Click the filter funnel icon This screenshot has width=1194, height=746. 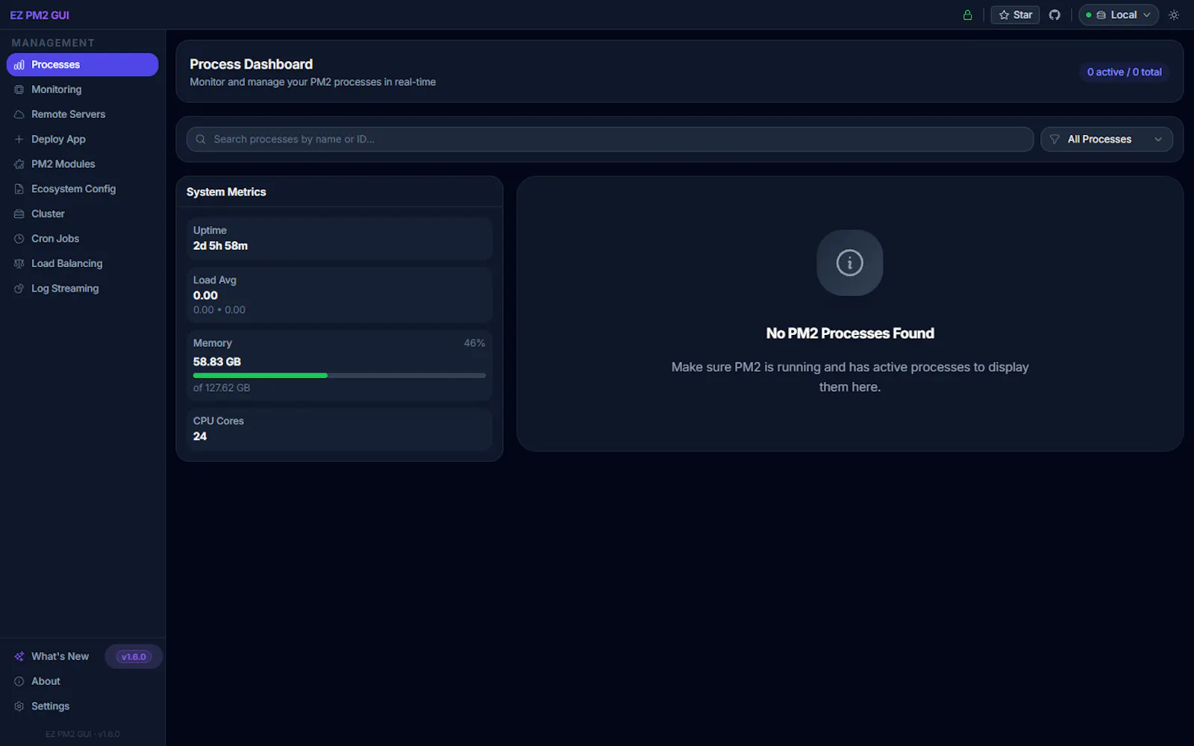1054,140
